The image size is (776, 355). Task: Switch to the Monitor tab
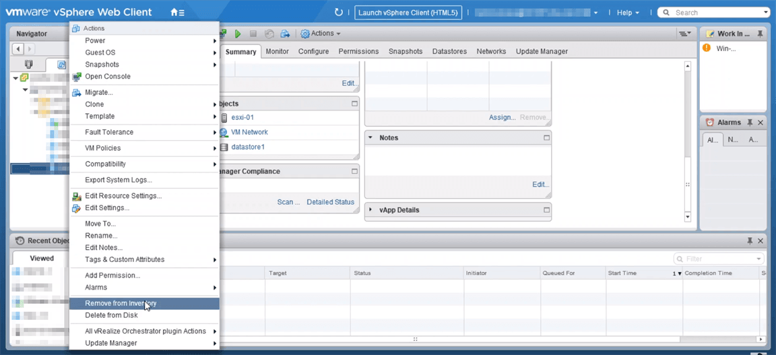pos(277,51)
